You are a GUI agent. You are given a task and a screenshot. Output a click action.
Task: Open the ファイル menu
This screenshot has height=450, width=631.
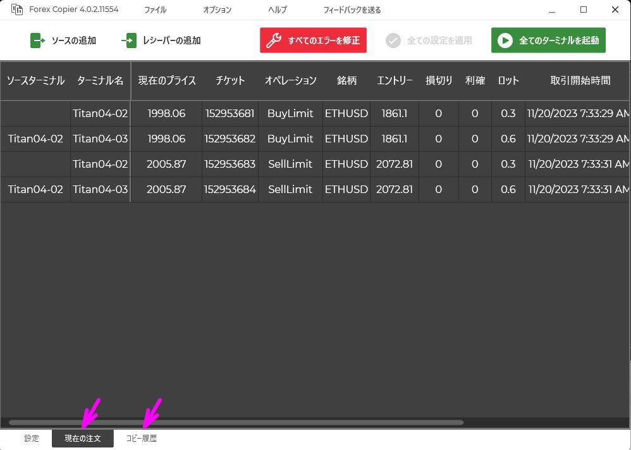[x=156, y=9]
